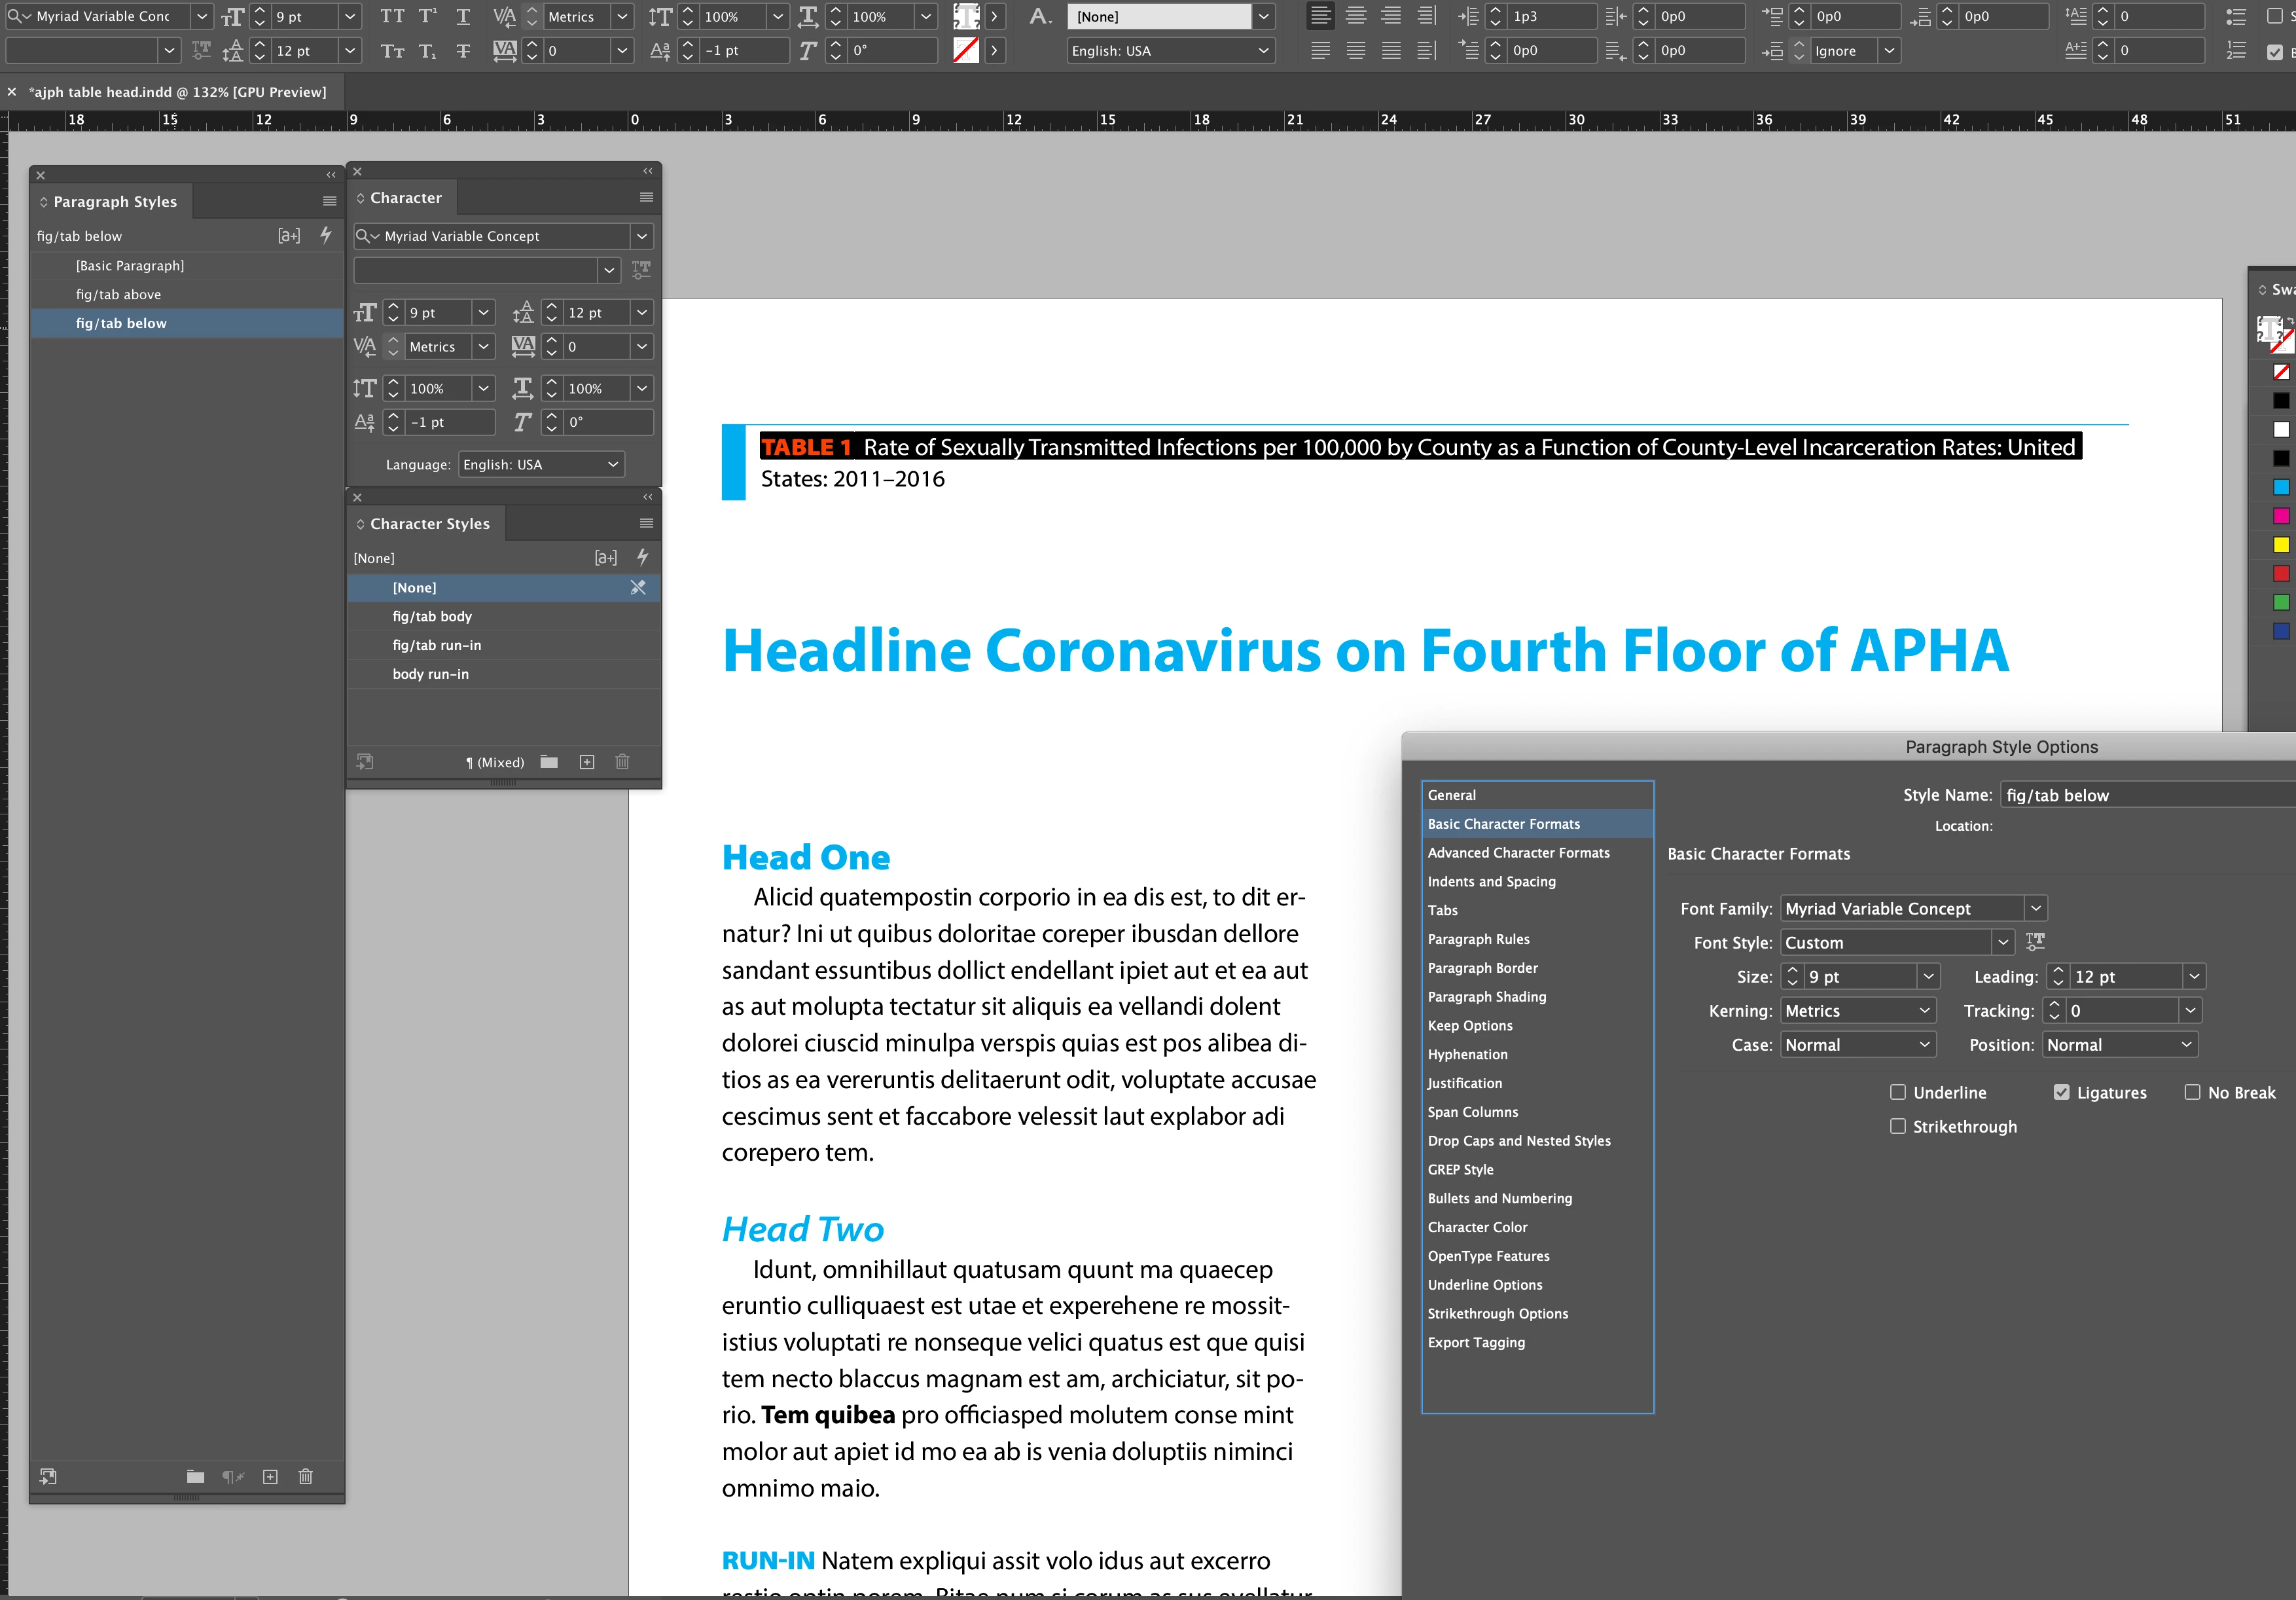This screenshot has height=1600, width=2296.
Task: Apply the fig/tab run-in character style
Action: coord(436,645)
